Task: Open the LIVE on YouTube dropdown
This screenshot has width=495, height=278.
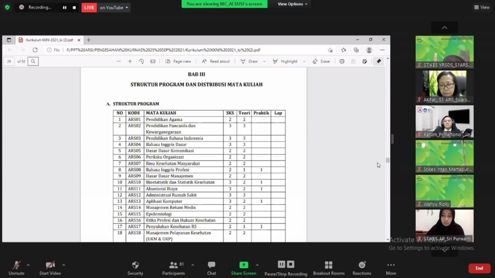Action: pyautogui.click(x=113, y=8)
